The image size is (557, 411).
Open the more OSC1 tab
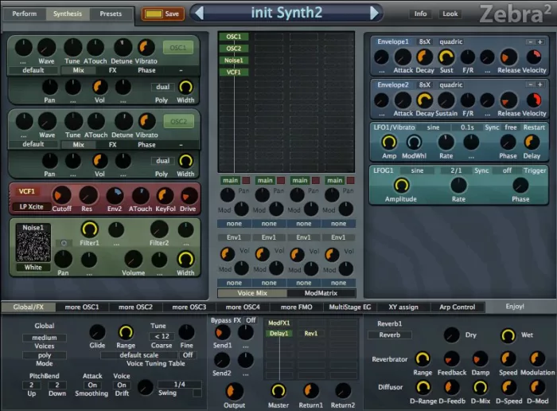pyautogui.click(x=81, y=307)
